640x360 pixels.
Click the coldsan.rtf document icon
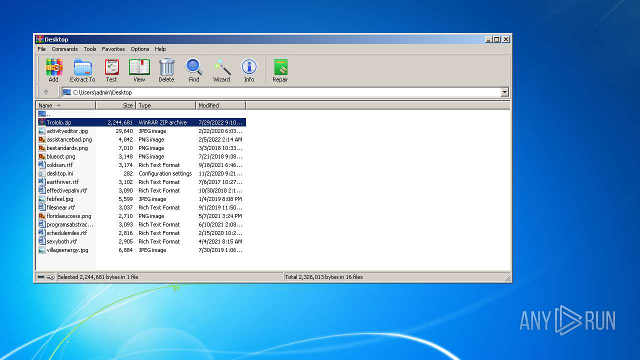click(42, 165)
